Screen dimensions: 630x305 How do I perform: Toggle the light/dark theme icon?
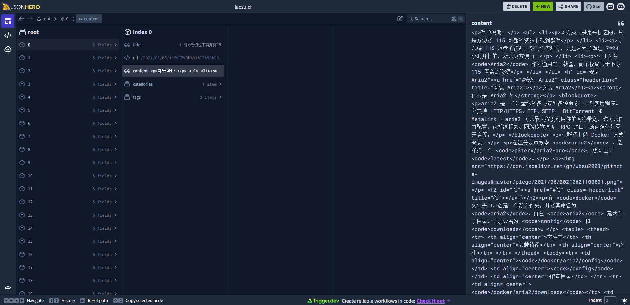624,300
